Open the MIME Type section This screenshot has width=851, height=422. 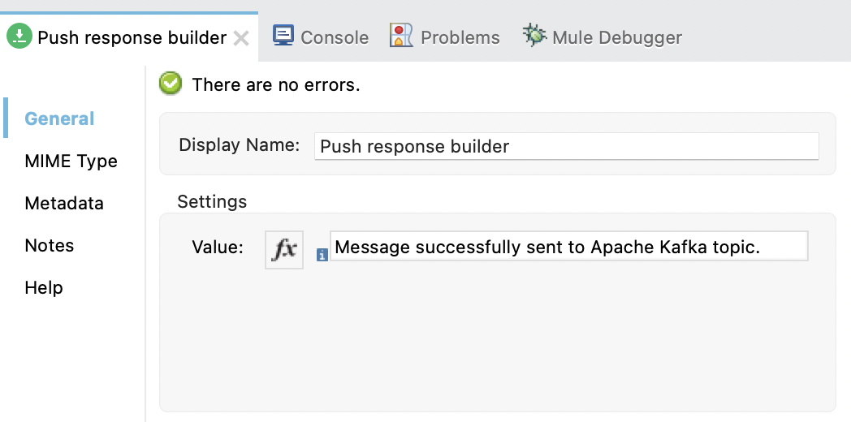71,161
